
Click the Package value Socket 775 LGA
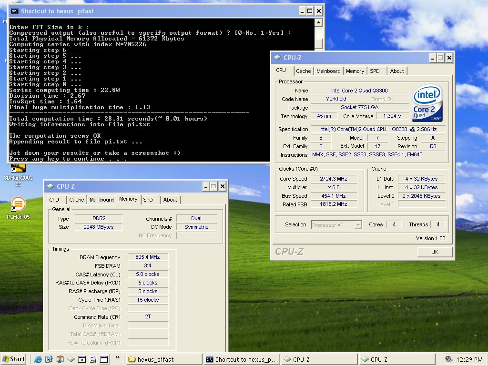click(359, 107)
